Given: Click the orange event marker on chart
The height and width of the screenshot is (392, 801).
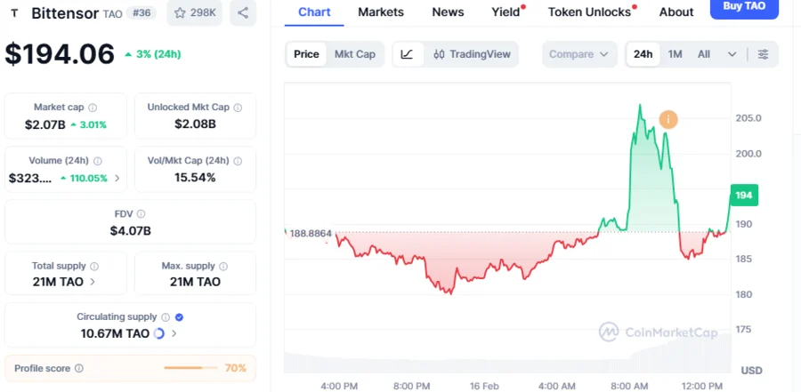Looking at the screenshot, I should pyautogui.click(x=667, y=119).
